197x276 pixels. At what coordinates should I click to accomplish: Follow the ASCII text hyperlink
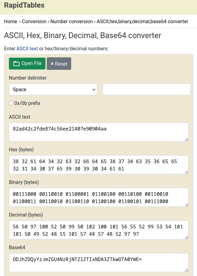(27, 48)
